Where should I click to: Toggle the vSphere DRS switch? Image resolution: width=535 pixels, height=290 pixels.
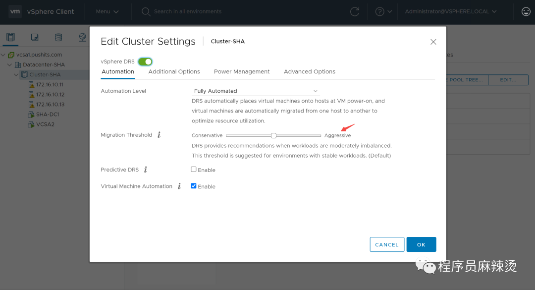[x=145, y=61]
